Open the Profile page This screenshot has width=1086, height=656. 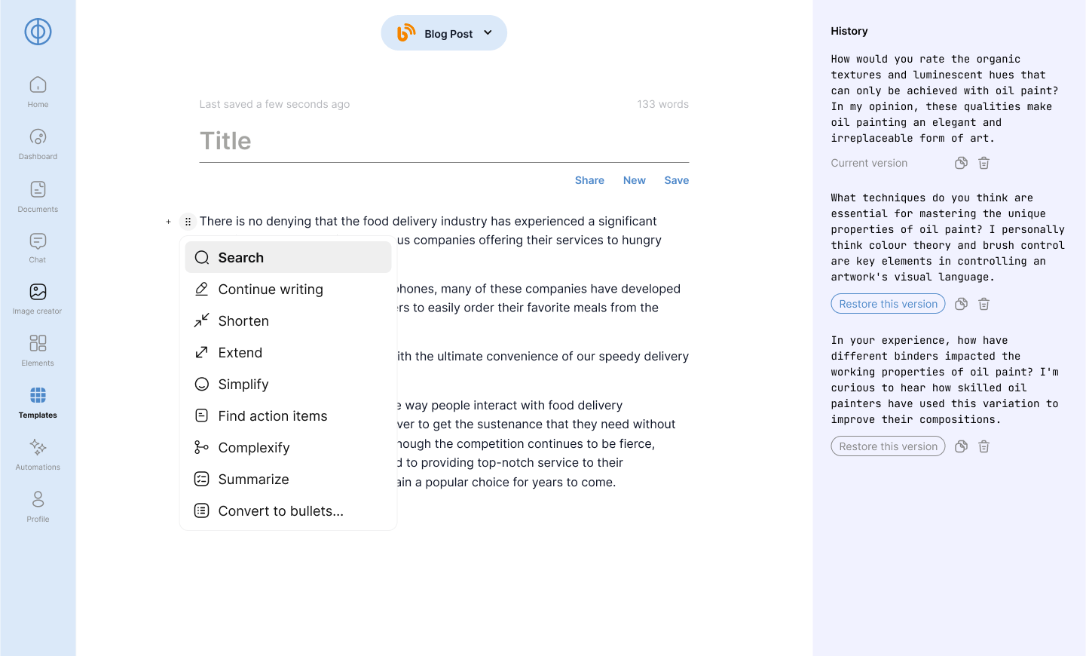38,507
